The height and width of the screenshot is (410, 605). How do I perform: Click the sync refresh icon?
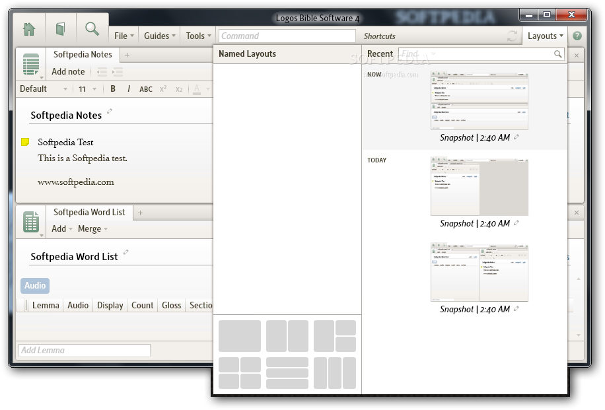[512, 36]
